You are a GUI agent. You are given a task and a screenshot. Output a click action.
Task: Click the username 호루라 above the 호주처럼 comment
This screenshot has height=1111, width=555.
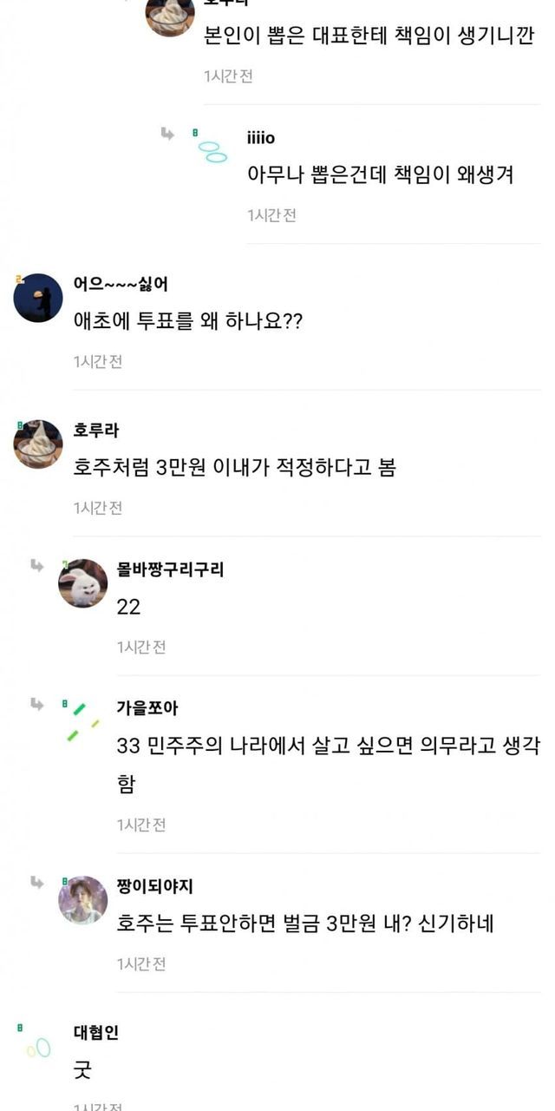96,431
